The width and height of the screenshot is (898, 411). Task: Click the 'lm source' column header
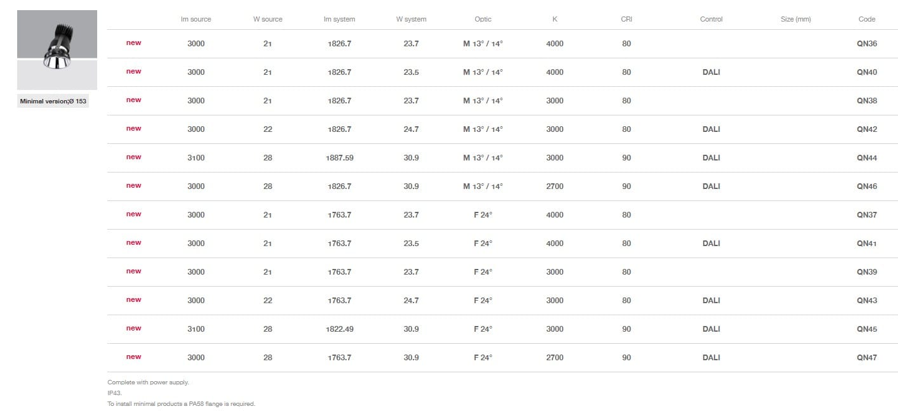coord(196,19)
